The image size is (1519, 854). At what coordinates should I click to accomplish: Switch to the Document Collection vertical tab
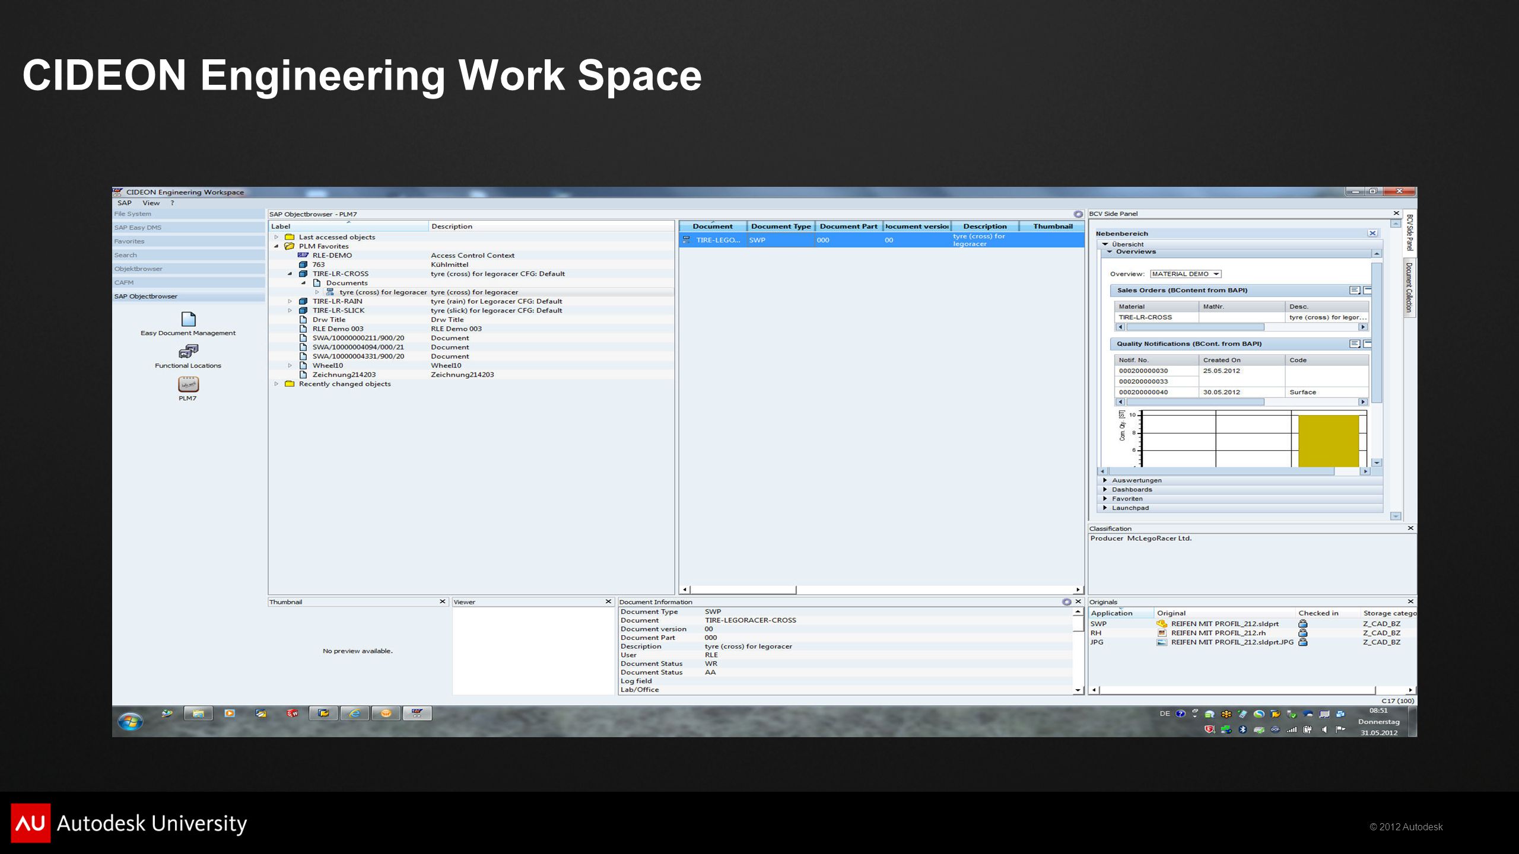point(1409,288)
